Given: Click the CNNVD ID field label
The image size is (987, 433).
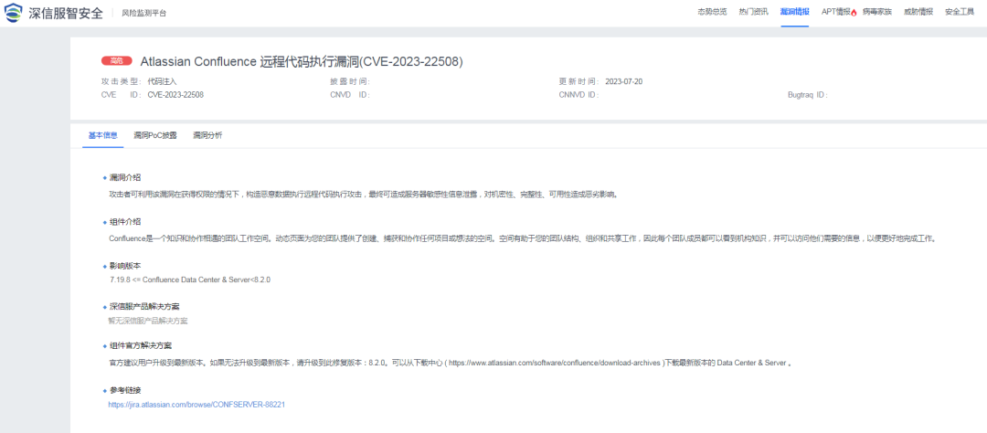Looking at the screenshot, I should click(x=578, y=95).
